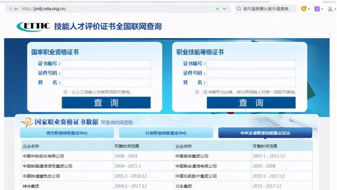
Task: Click the scissors screenshot tool icon
Action: pos(330,9)
